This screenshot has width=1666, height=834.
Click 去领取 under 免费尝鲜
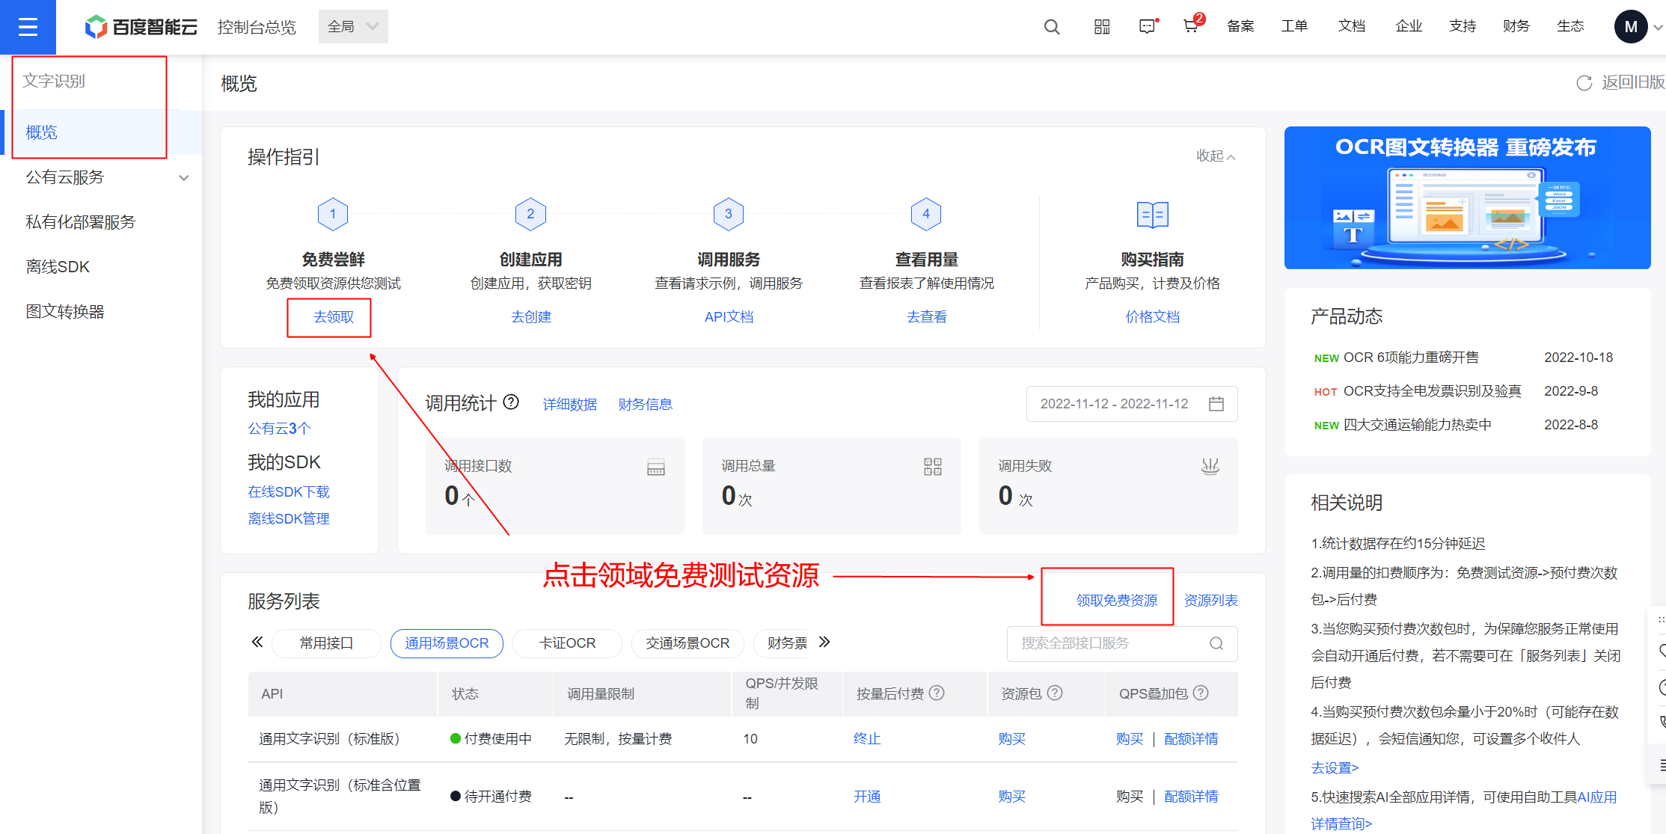click(x=333, y=317)
